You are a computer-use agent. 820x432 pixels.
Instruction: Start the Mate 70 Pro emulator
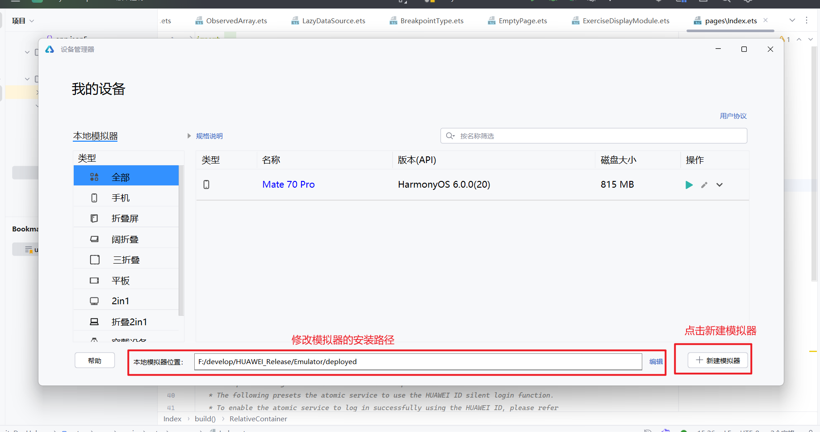(689, 185)
